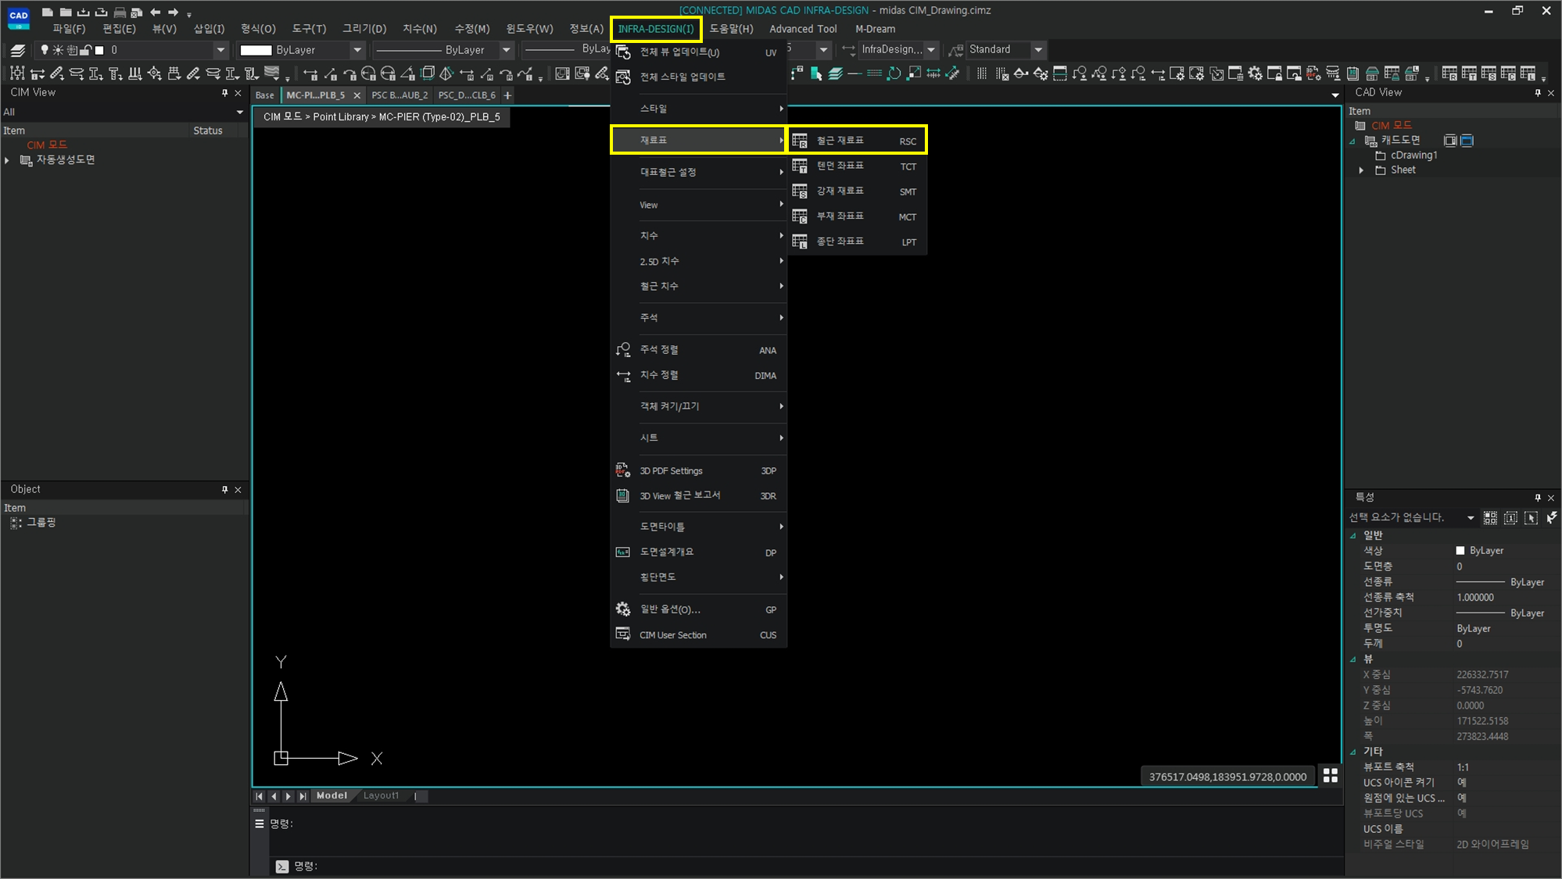1562x879 pixels.
Task: Click the Undo arrow icon
Action: pos(155,12)
